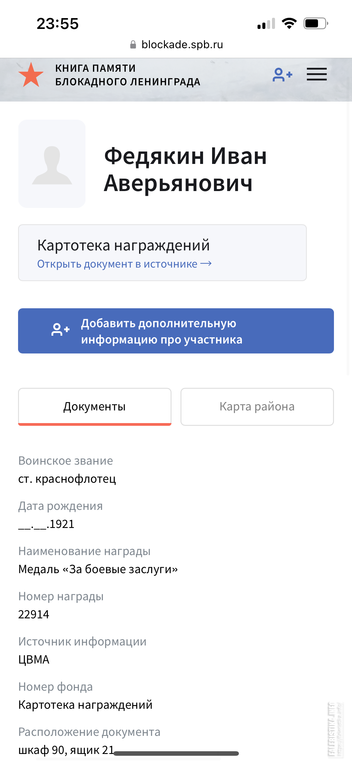This screenshot has width=352, height=763.
Task: Tap the battery indicator icon
Action: [x=316, y=24]
